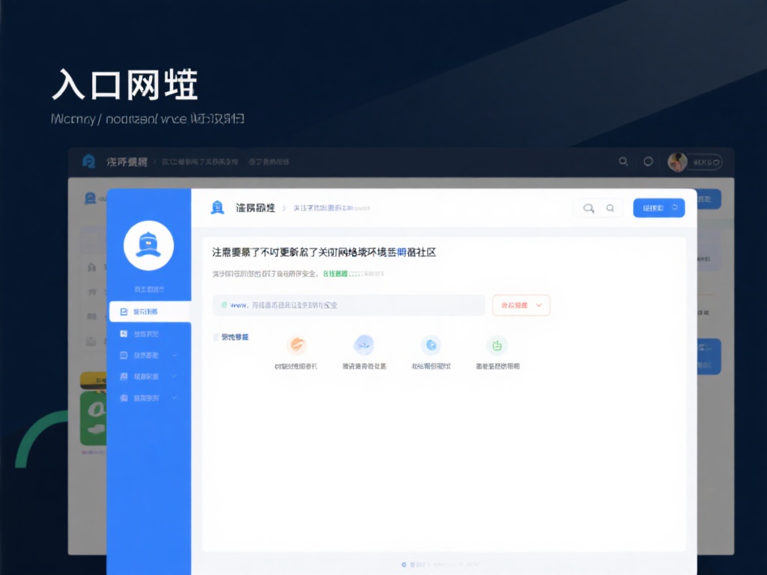Click the blue button in panel header
767x575 pixels.
(x=658, y=208)
